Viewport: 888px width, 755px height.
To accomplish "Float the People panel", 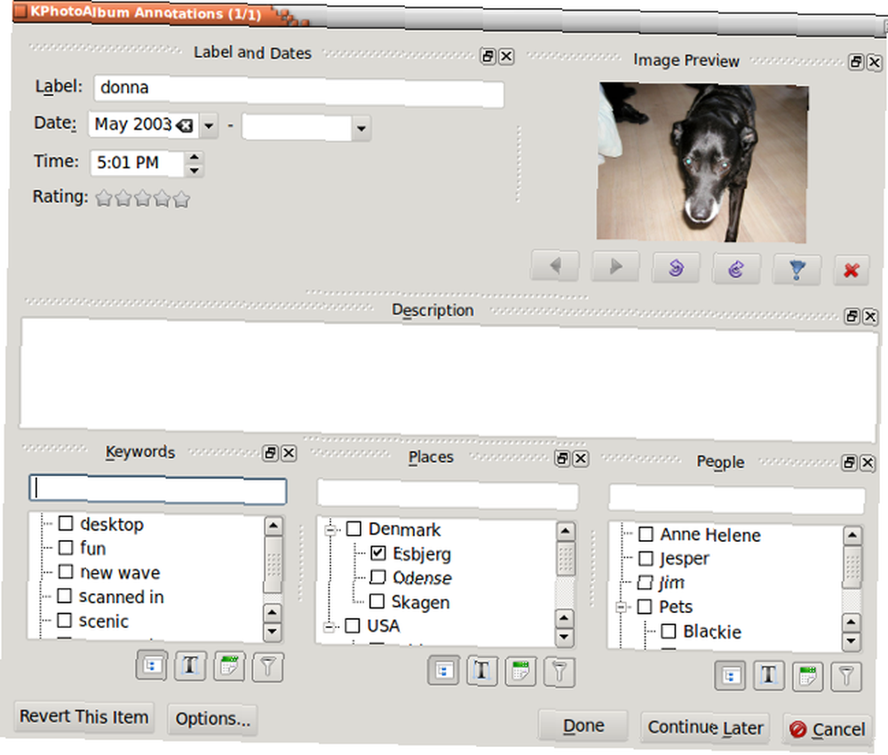I will click(849, 463).
